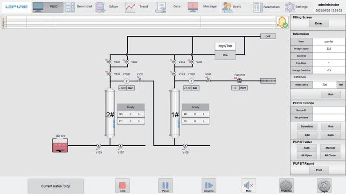Screen dimensions: 346x194
Task: Click the Pump101 pump symbol
Action: coord(240,80)
